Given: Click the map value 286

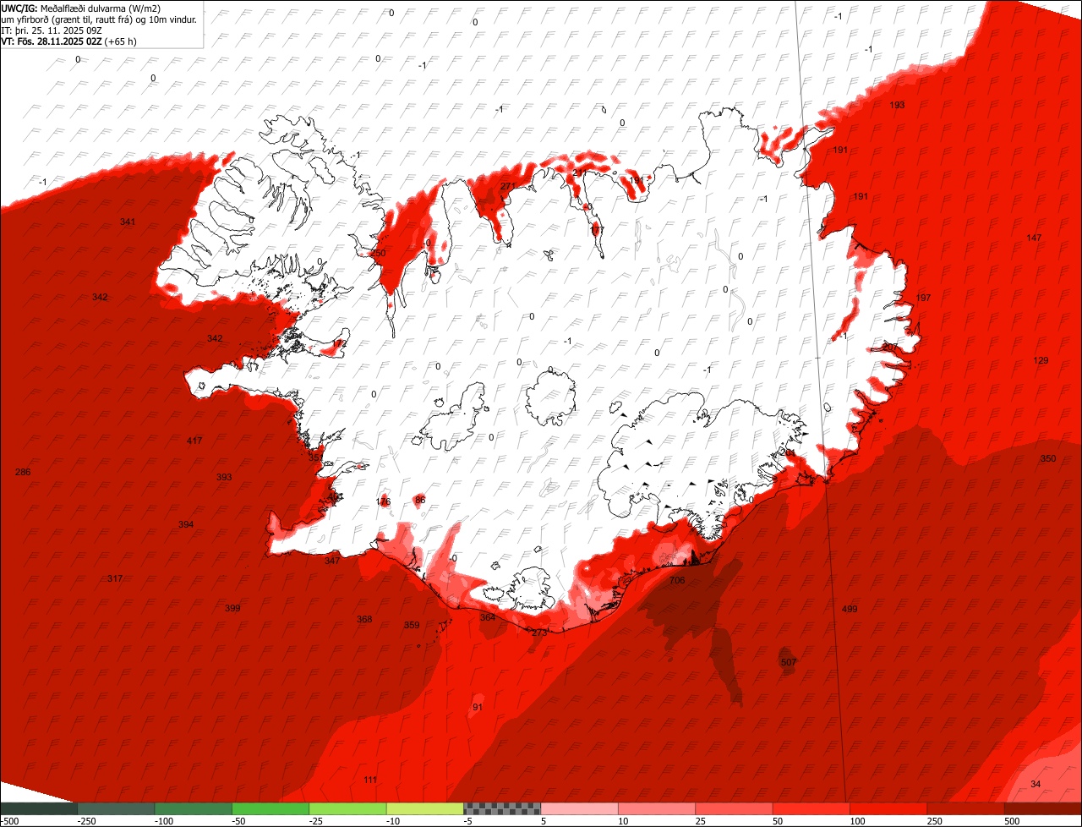Looking at the screenshot, I should point(23,473).
